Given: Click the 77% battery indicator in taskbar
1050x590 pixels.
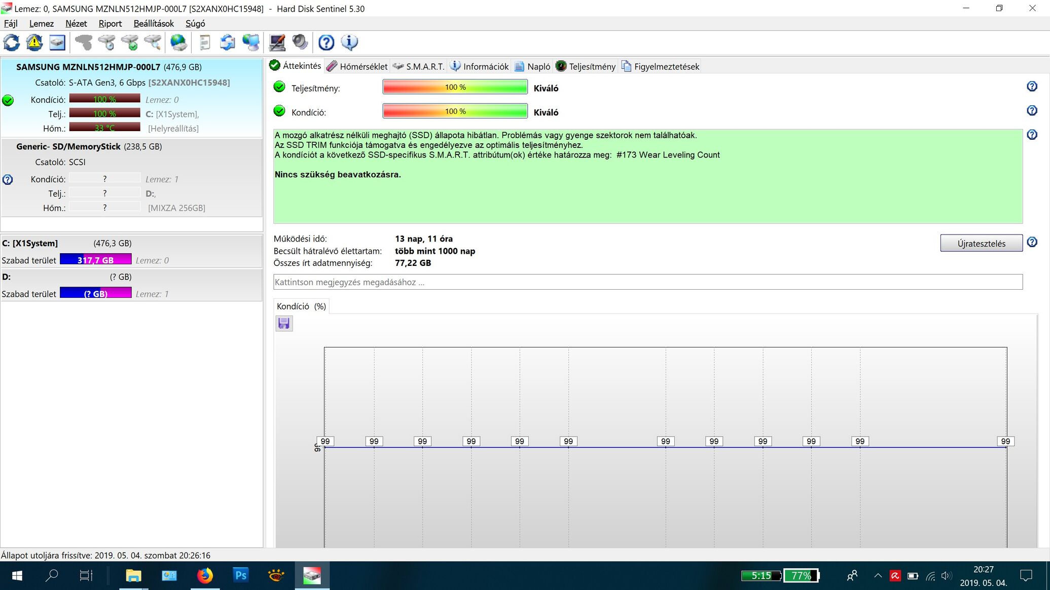Looking at the screenshot, I should (801, 576).
